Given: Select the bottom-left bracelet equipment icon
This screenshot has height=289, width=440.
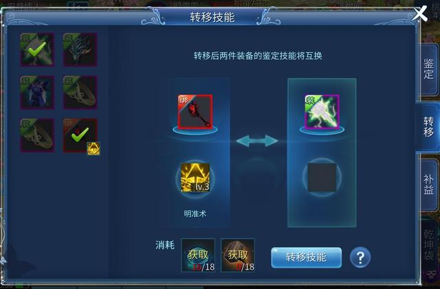Looking at the screenshot, I should click(37, 135).
